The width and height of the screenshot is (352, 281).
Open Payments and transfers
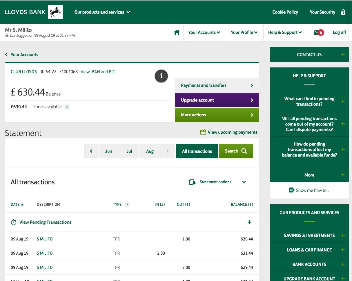coord(217,85)
